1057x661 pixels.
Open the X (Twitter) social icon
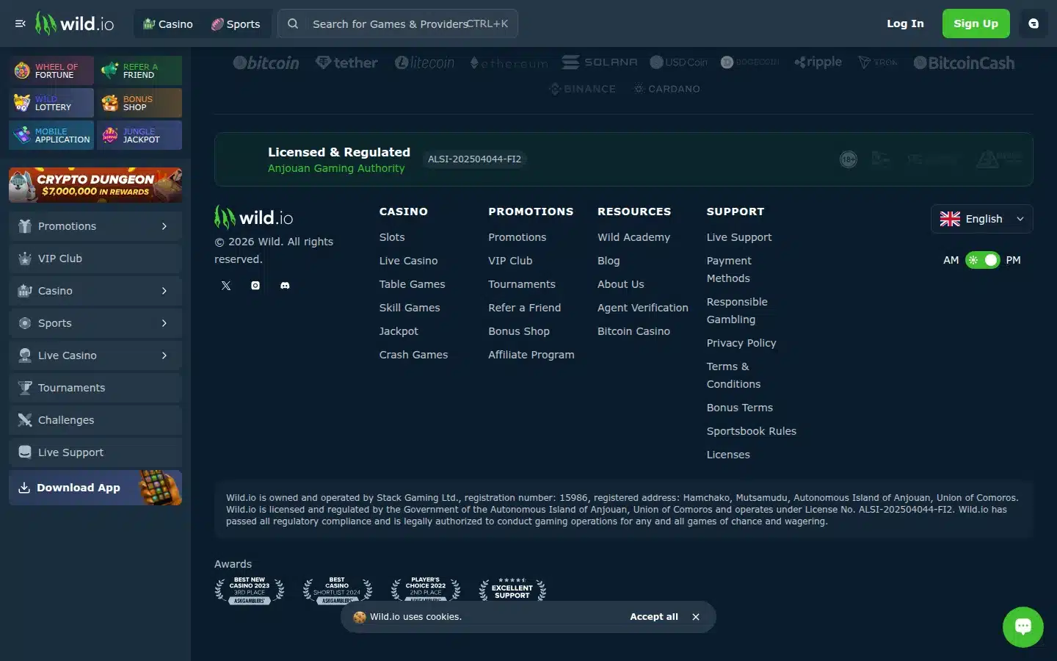pos(226,286)
